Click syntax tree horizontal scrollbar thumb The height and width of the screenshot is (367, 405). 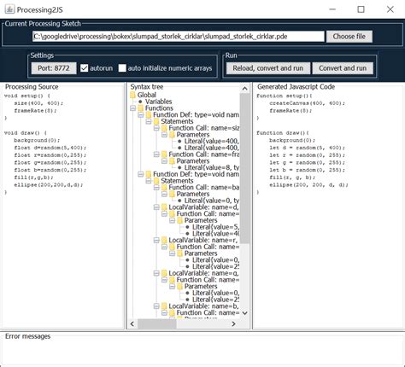[157, 323]
